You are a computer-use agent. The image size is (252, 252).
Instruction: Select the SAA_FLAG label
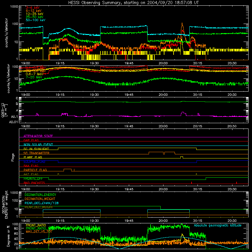click(x=31, y=166)
